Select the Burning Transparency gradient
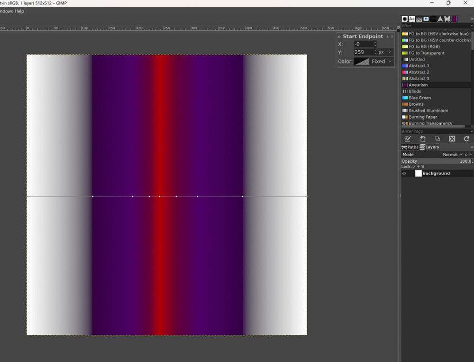The width and height of the screenshot is (474, 362). [x=436, y=123]
